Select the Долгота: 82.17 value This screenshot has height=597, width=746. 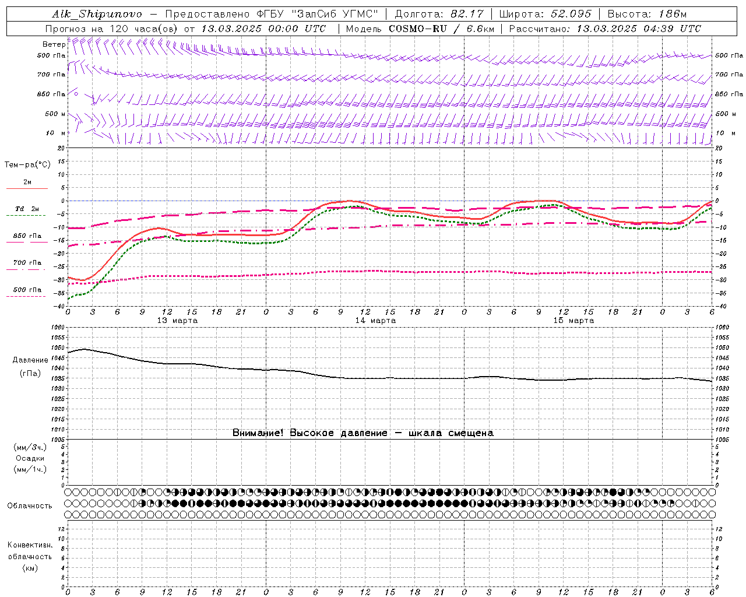(x=439, y=14)
